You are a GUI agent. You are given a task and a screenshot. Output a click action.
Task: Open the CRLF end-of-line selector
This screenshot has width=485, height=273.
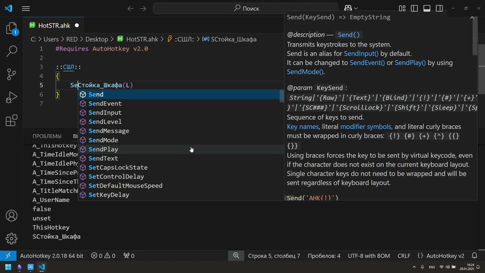[x=404, y=256]
